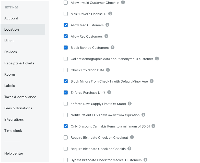
Task: Show info for Bypass Birthdate Check for Medical
Action: point(145,160)
